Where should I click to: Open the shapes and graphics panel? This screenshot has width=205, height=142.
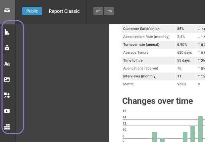pos(7,95)
